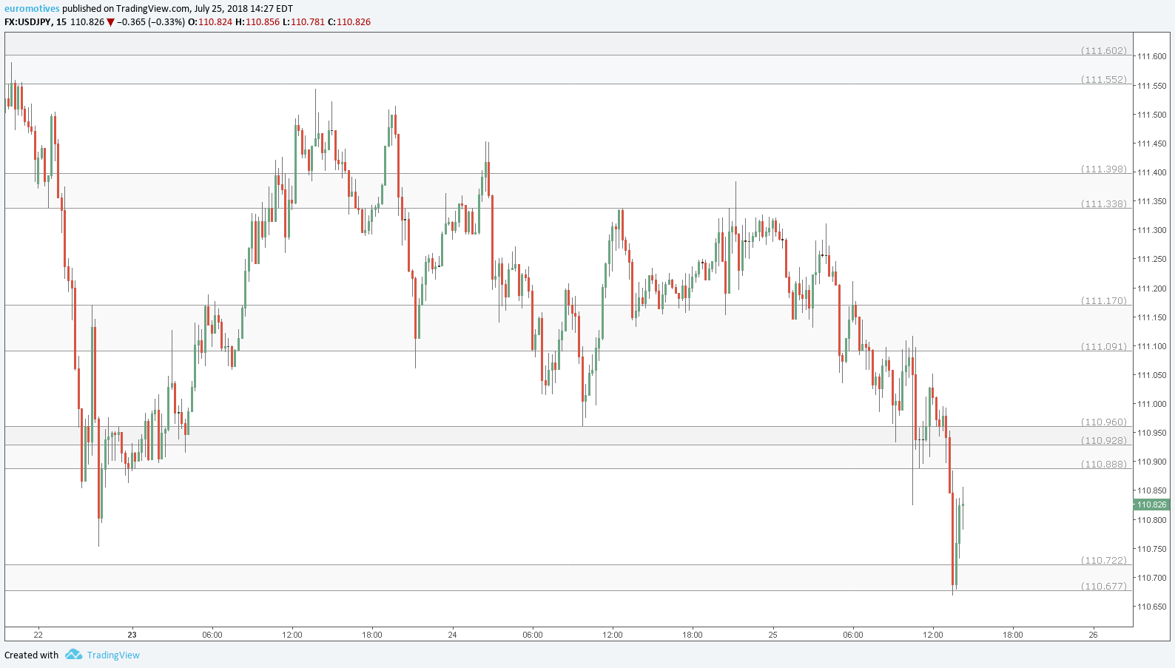Click the (110.677) level label
Screen dimensions: 1175x668
pyautogui.click(x=1104, y=586)
